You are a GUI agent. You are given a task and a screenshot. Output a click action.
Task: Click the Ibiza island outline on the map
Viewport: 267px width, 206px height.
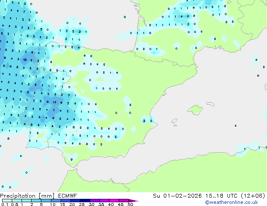coord(174,121)
